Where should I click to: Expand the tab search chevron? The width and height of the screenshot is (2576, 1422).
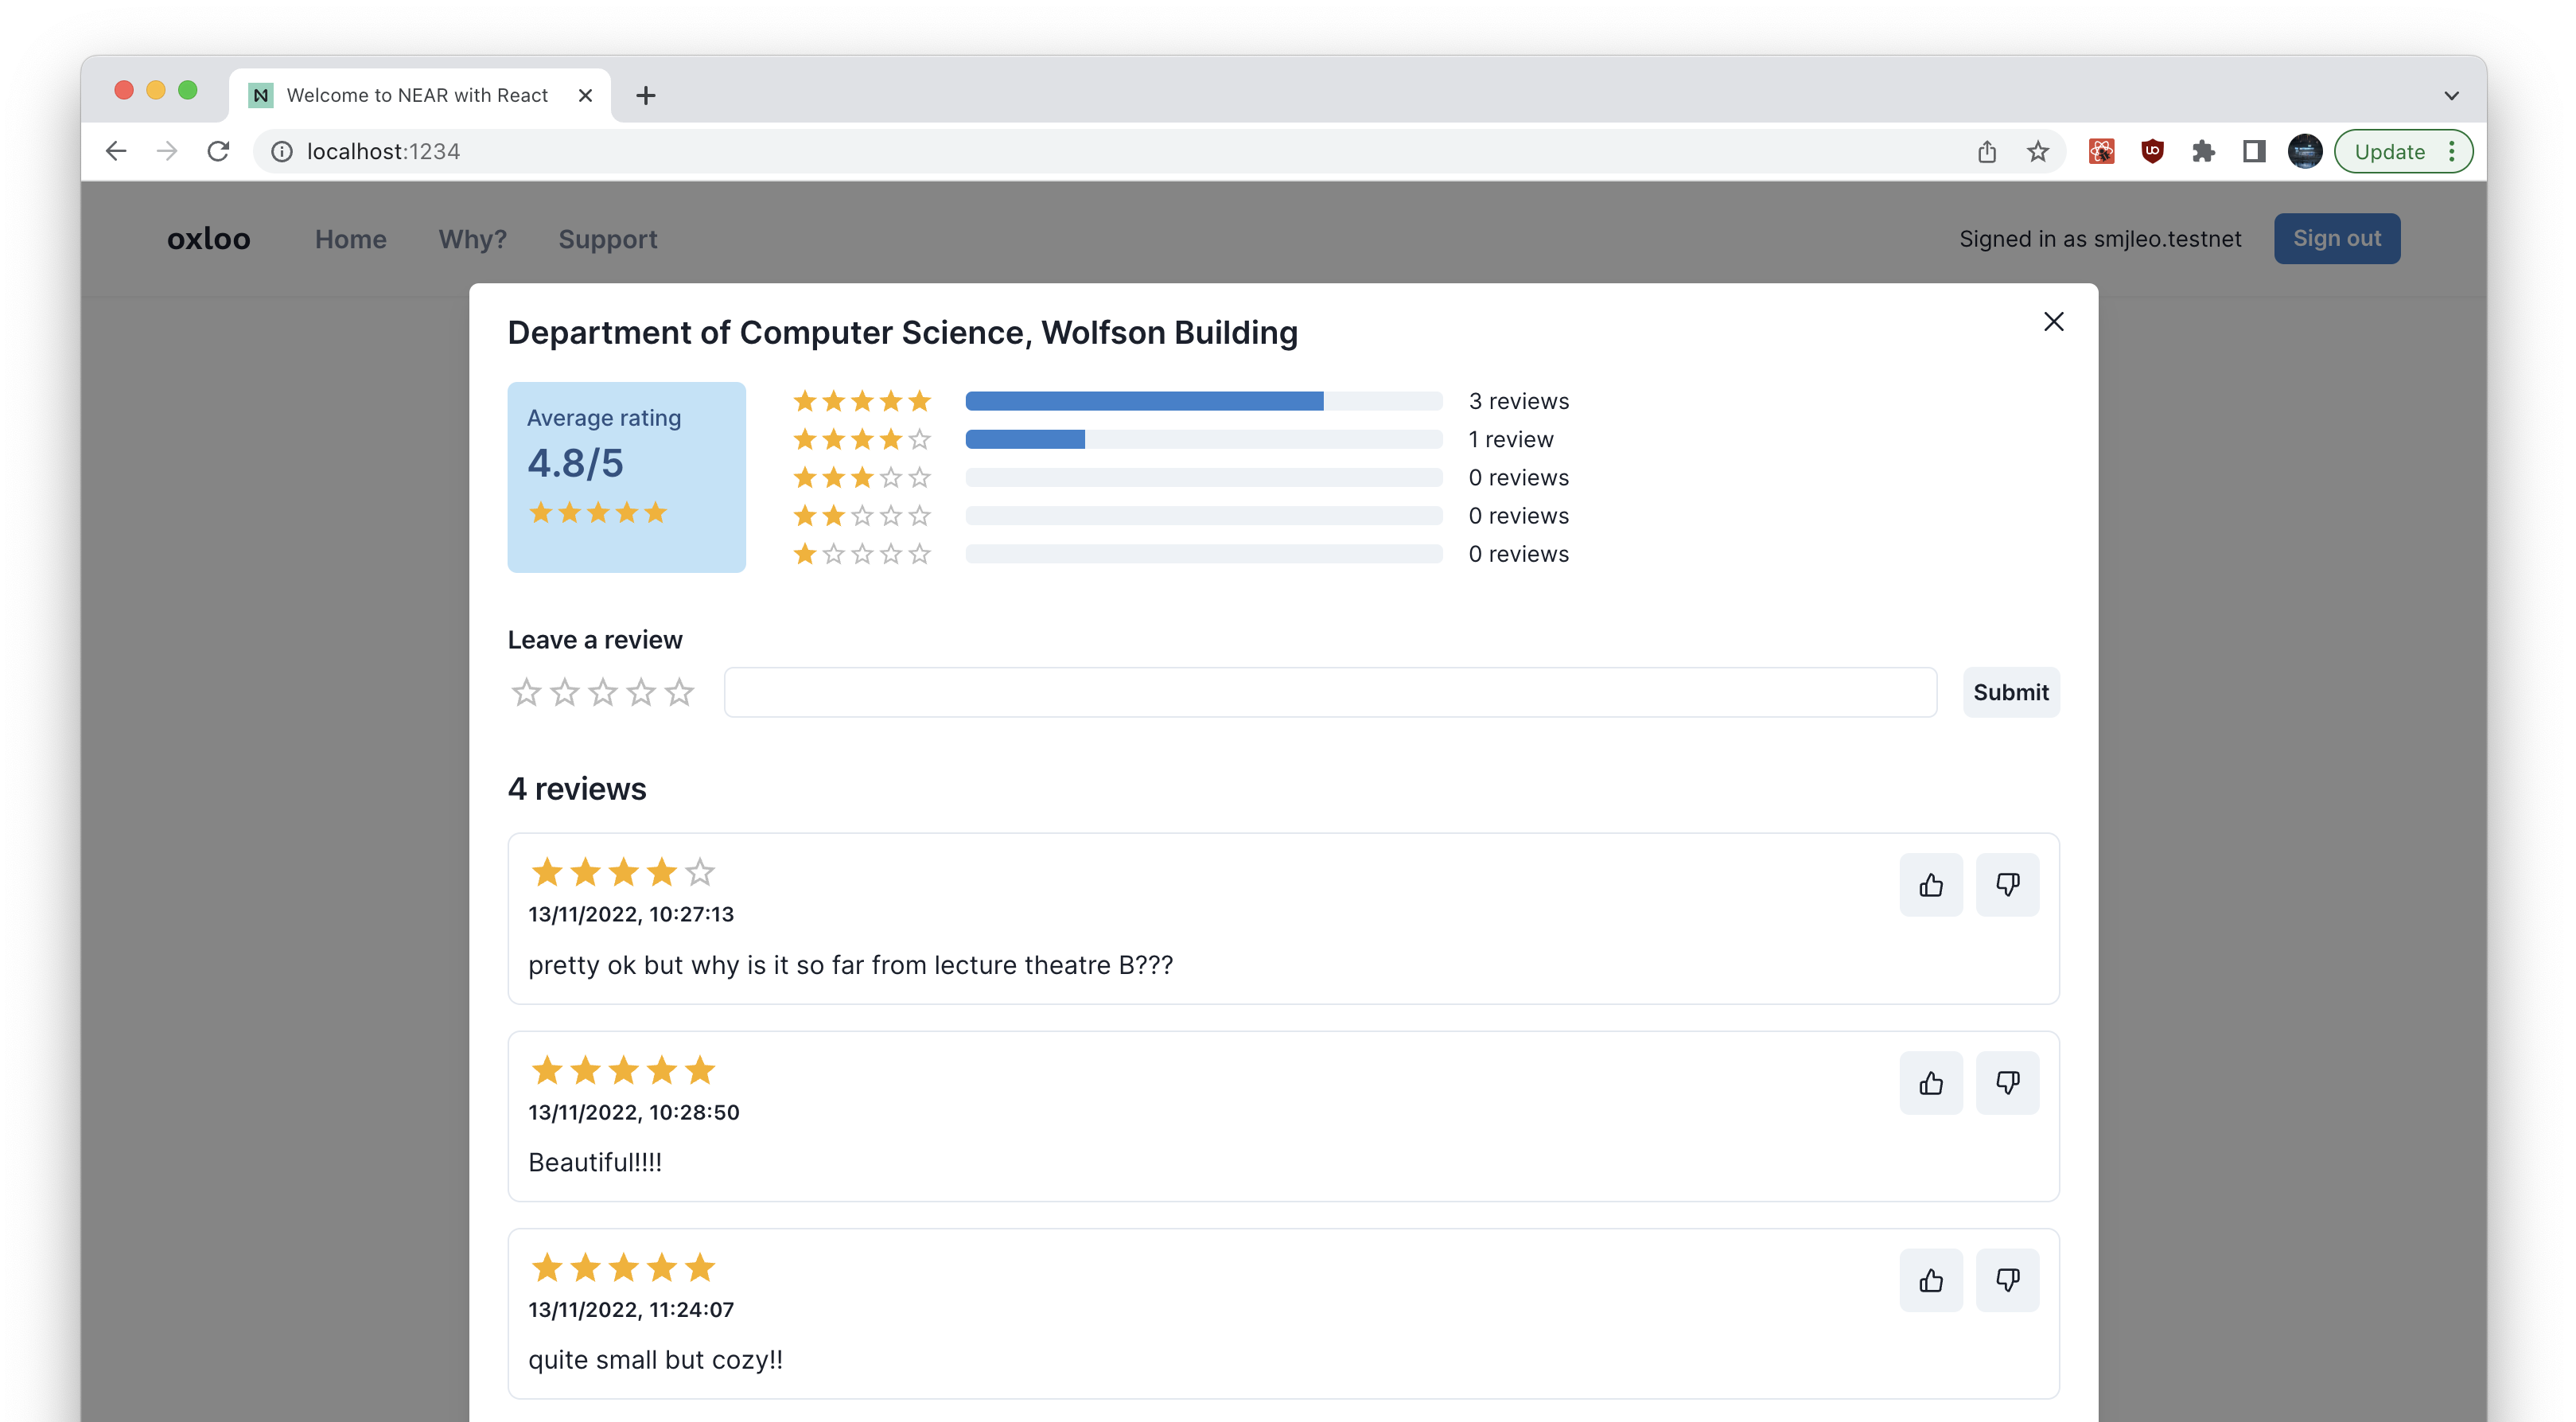pyautogui.click(x=2451, y=96)
